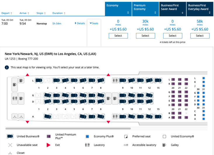Image resolution: width=214 pixels, height=155 pixels.
Task: Click the Economy Plus legend swatch
Action: 87,136
